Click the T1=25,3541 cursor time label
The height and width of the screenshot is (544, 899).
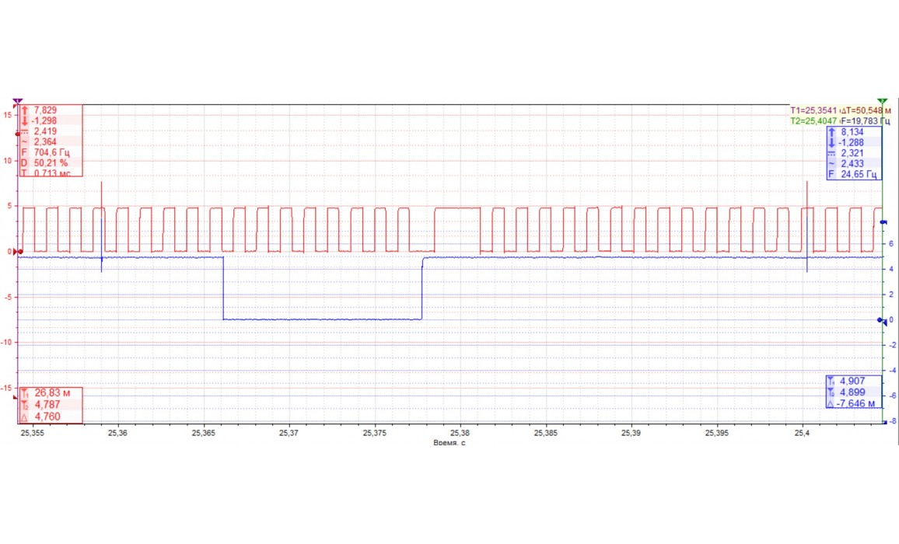(816, 110)
